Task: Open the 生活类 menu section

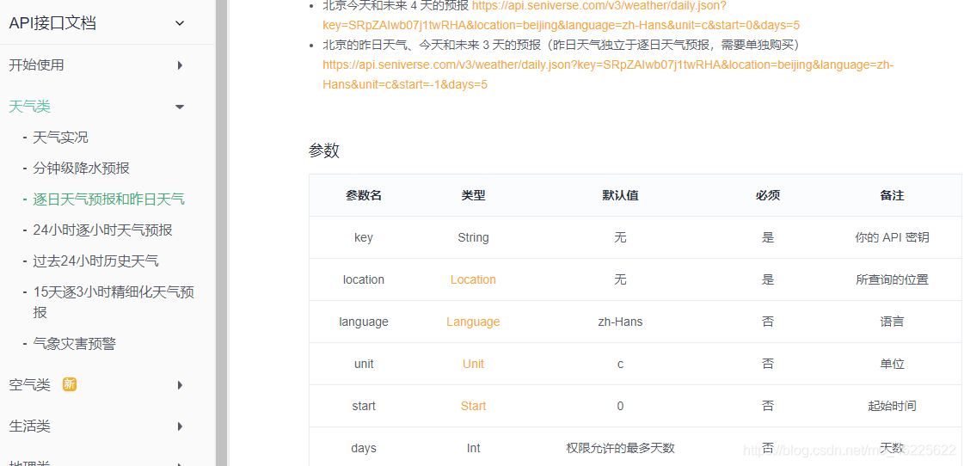Action: pyautogui.click(x=29, y=426)
